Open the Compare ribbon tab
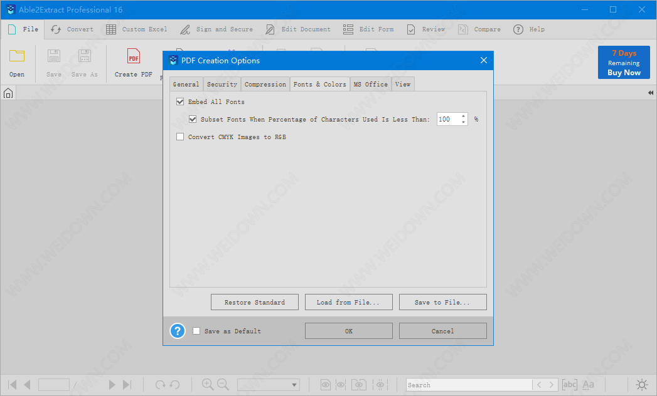Image resolution: width=657 pixels, height=396 pixels. (479, 29)
